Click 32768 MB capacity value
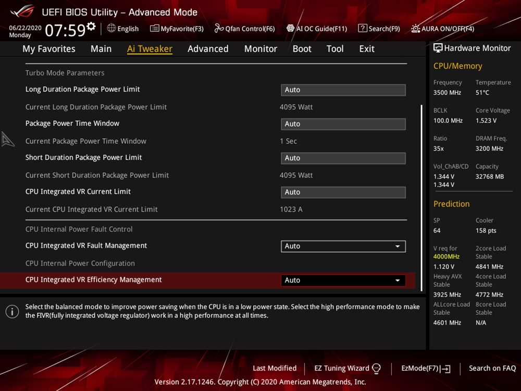Viewport: 521px width, 391px height. 490,177
